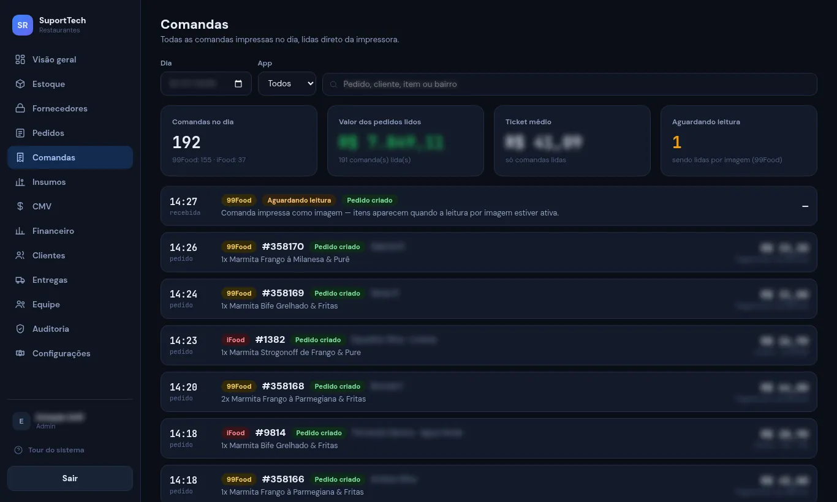Select the Estoque box icon
The image size is (837, 502).
20,84
